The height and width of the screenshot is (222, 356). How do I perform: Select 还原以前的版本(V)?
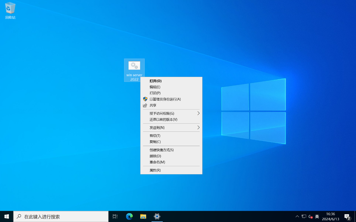tap(171, 119)
